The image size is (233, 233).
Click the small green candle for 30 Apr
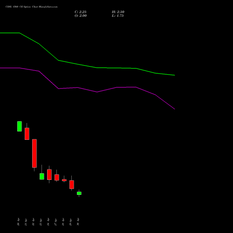coord(79,193)
